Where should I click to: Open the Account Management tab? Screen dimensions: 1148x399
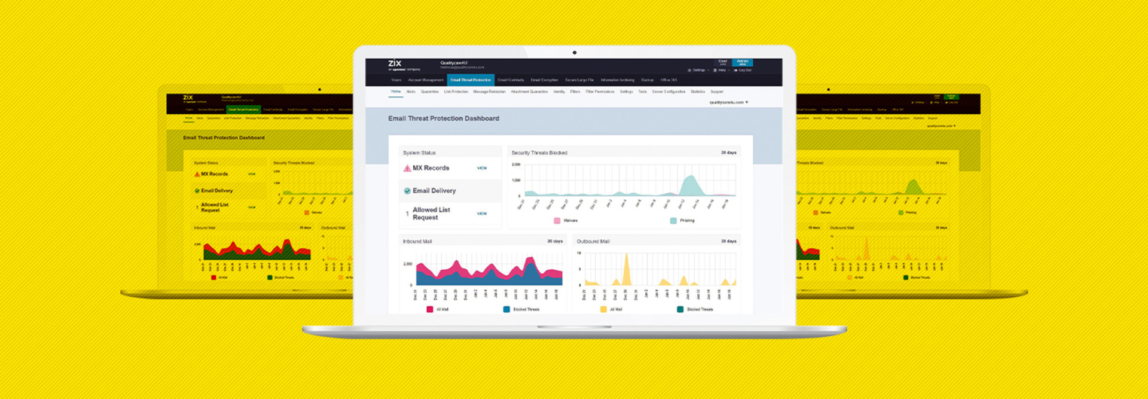click(426, 80)
